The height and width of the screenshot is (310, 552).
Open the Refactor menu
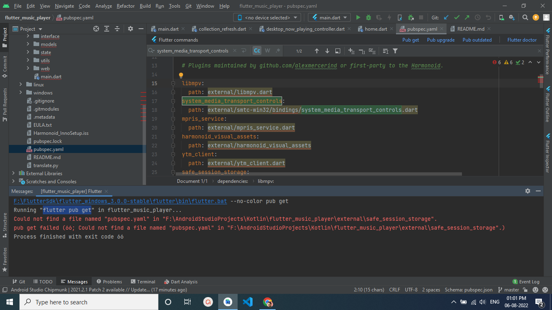point(125,6)
